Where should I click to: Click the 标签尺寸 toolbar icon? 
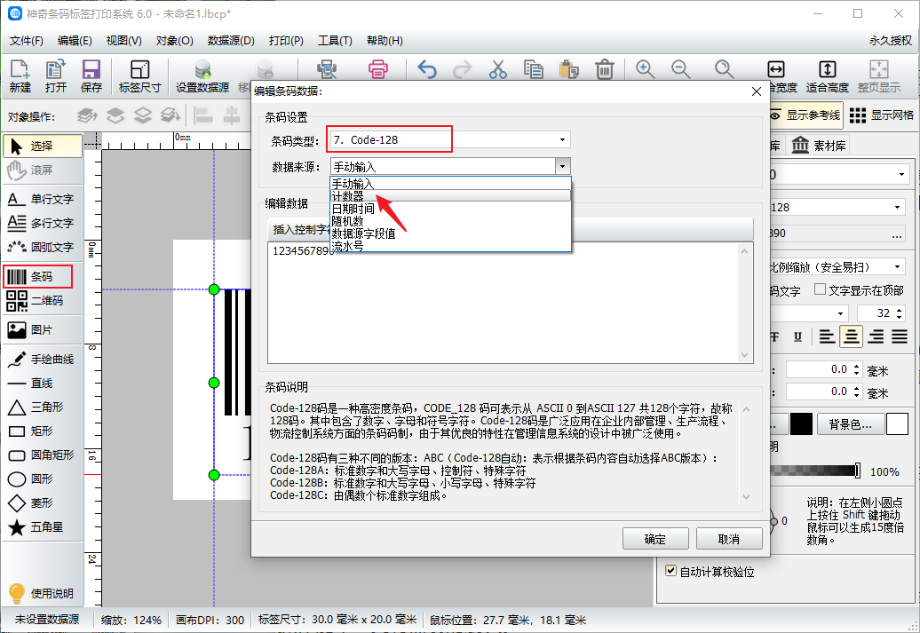[x=139, y=75]
